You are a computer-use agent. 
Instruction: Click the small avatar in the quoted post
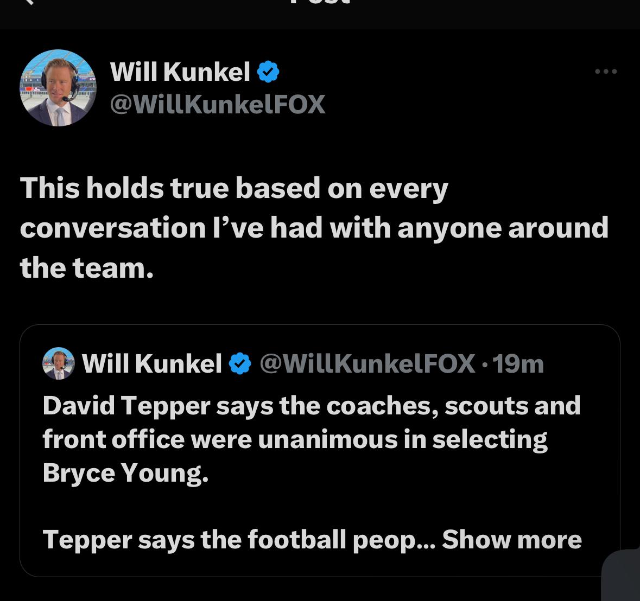58,363
